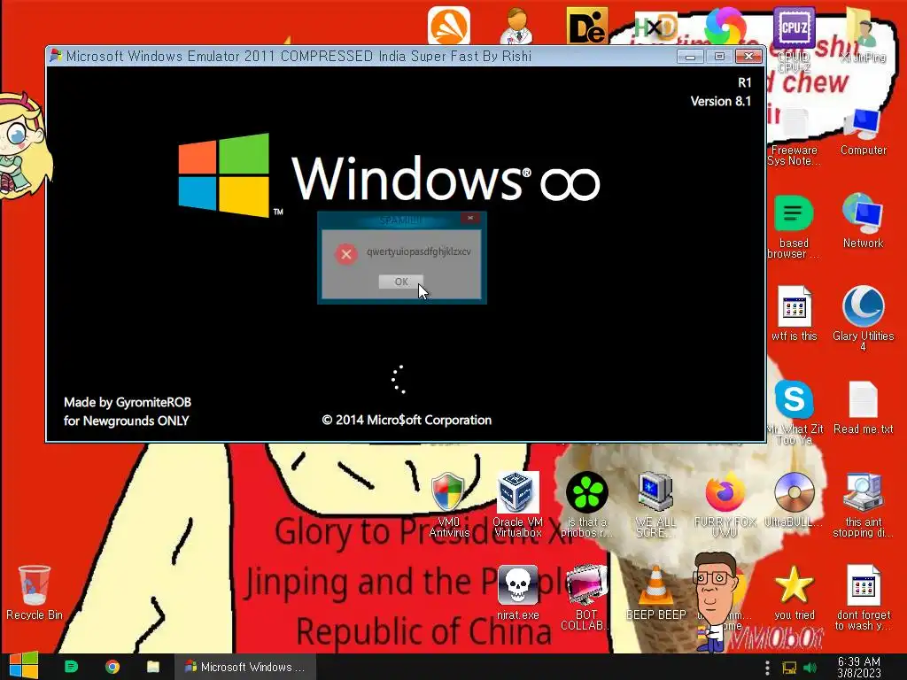Viewport: 907px width, 680px height.
Task: Open the Hank Hill character icon
Action: point(715,601)
